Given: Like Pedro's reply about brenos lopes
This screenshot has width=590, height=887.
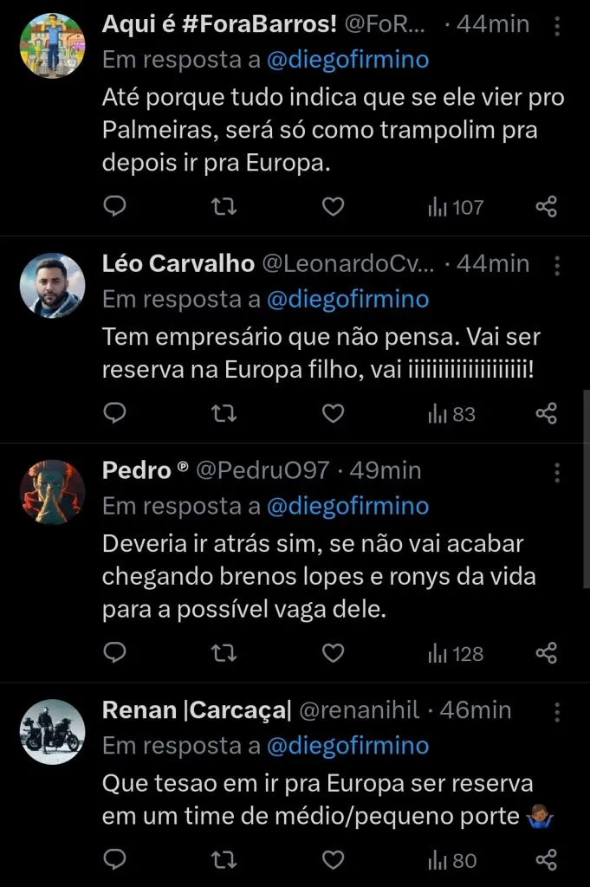Looking at the screenshot, I should tap(333, 653).
